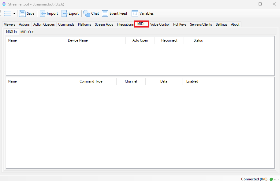Open the Variables icon in toolbar
The width and height of the screenshot is (280, 181).
tap(135, 13)
